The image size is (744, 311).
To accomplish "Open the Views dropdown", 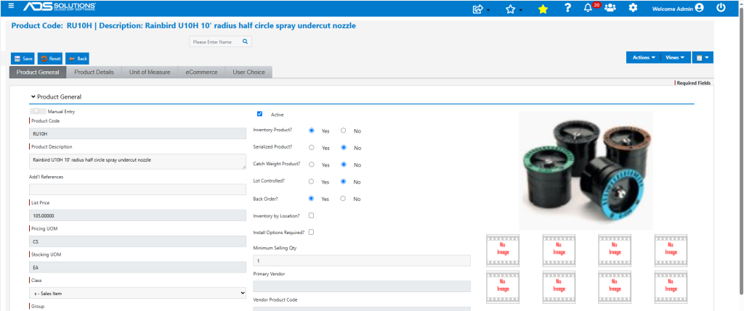I will [675, 57].
